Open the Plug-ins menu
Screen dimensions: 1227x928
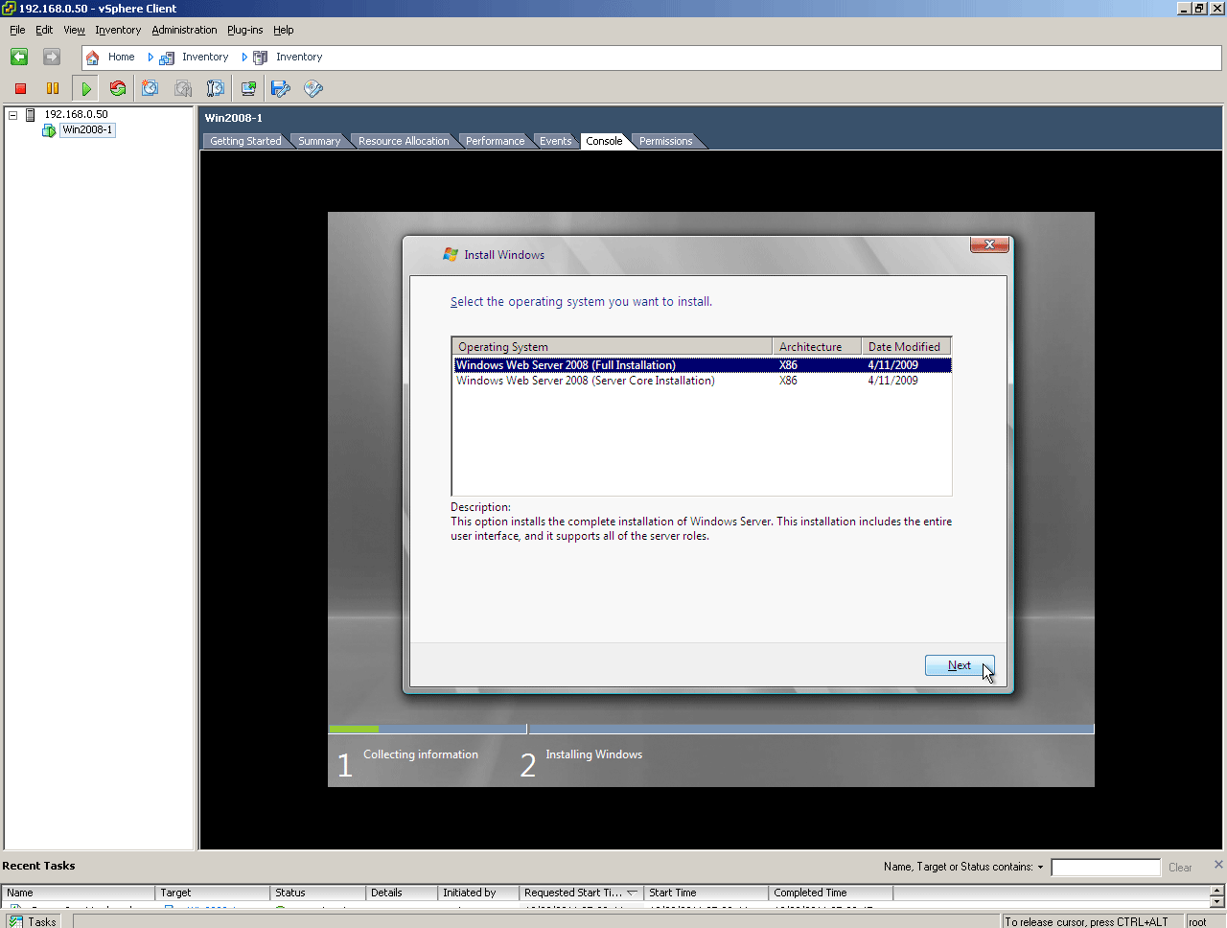[244, 30]
